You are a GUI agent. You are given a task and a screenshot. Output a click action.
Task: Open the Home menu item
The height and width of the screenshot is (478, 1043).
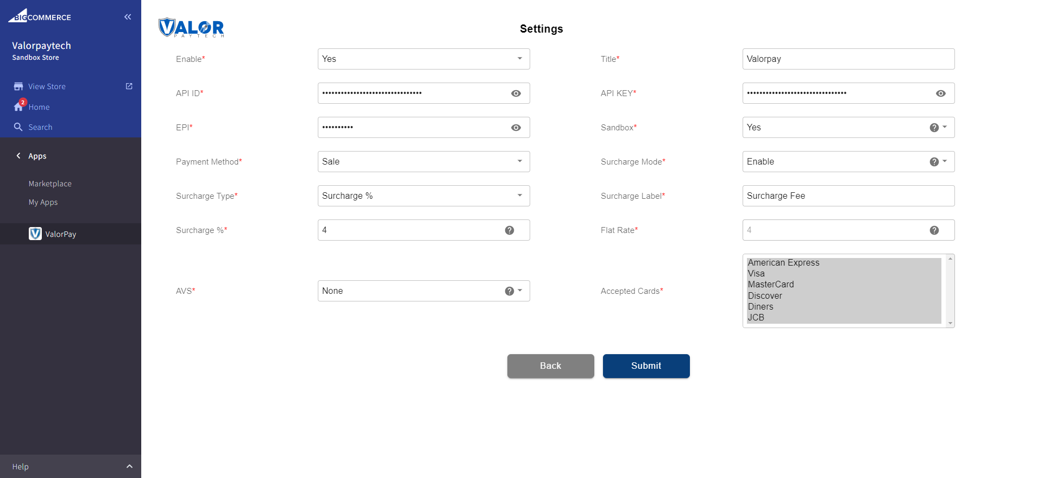tap(39, 107)
